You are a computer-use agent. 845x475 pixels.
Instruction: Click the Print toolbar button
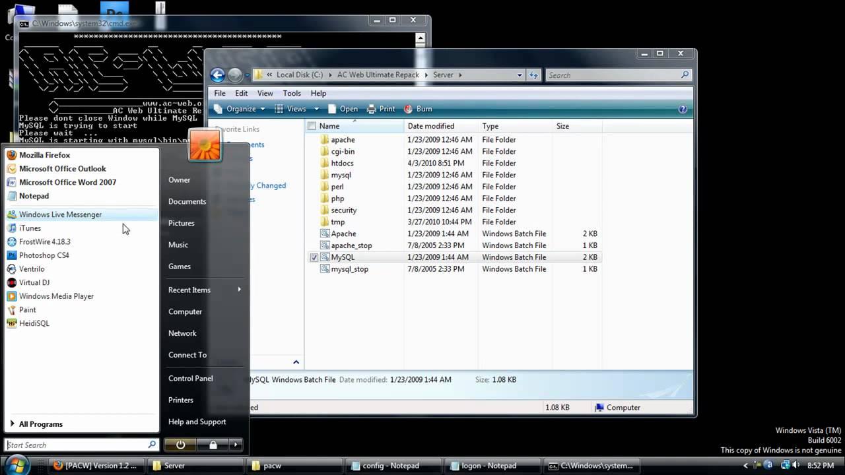pos(381,109)
